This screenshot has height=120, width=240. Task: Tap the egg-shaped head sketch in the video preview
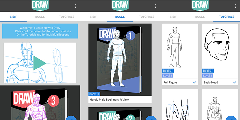coord(57,57)
